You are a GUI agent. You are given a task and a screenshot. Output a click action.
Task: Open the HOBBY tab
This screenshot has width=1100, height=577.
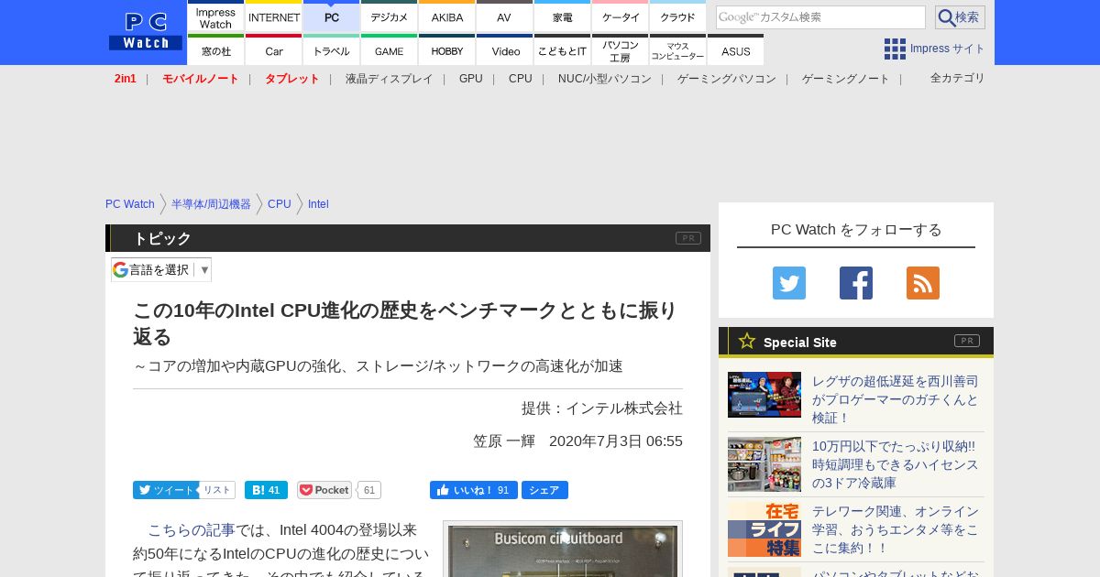(x=447, y=49)
